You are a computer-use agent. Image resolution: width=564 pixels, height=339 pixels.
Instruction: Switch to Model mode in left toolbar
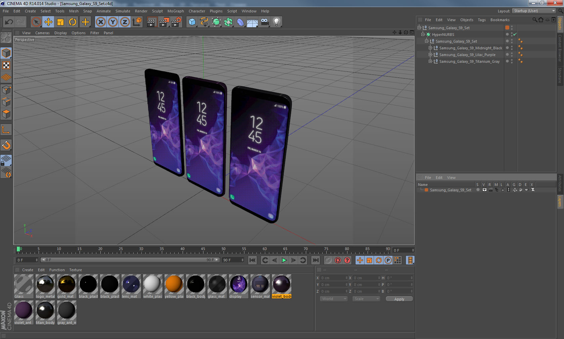pyautogui.click(x=6, y=53)
